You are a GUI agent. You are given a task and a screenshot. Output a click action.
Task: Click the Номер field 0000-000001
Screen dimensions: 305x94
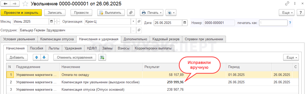219,23
